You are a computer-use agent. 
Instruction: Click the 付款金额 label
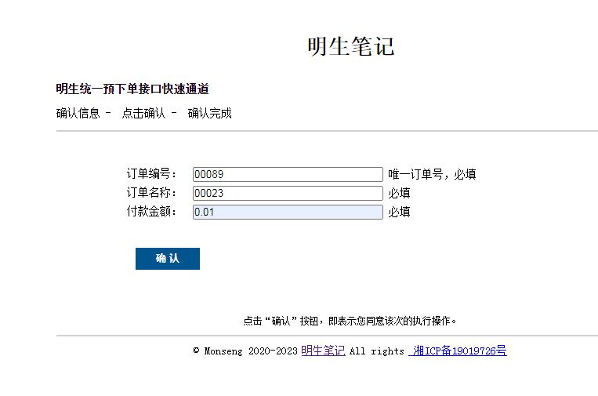[151, 212]
